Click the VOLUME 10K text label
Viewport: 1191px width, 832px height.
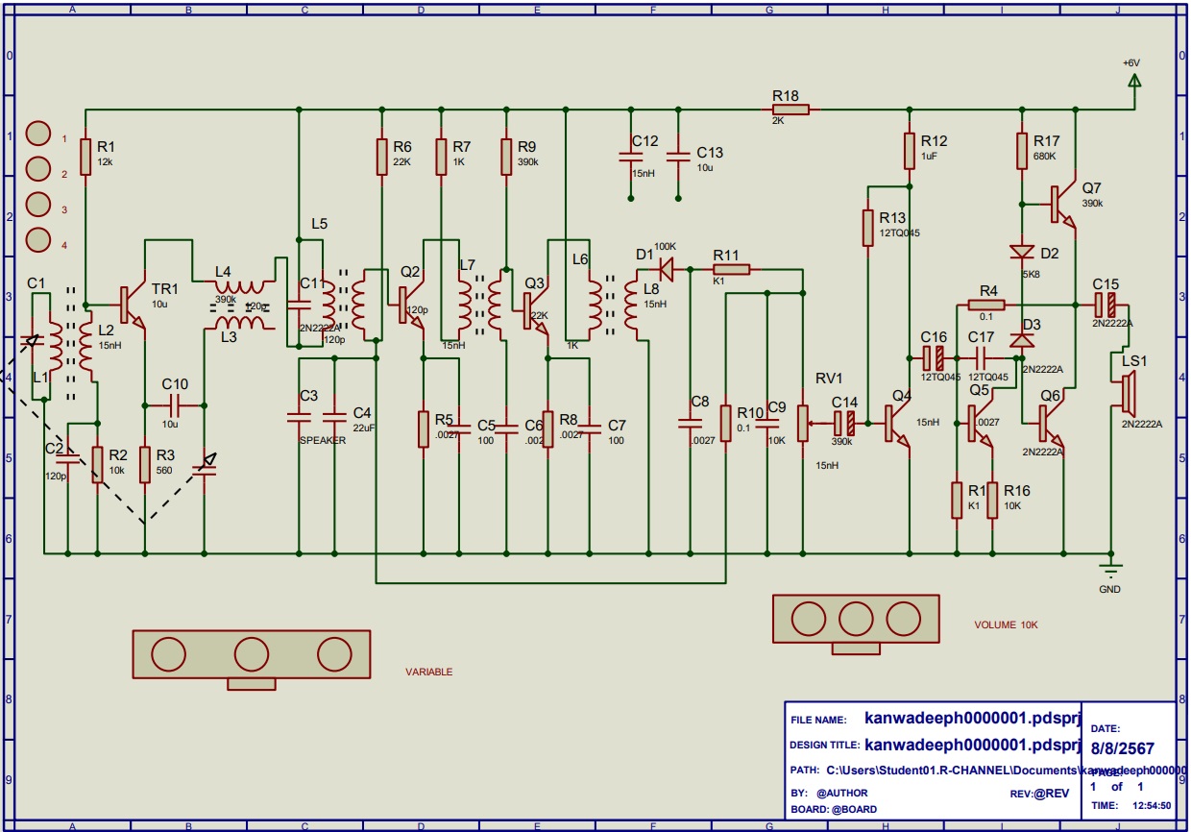click(1006, 624)
